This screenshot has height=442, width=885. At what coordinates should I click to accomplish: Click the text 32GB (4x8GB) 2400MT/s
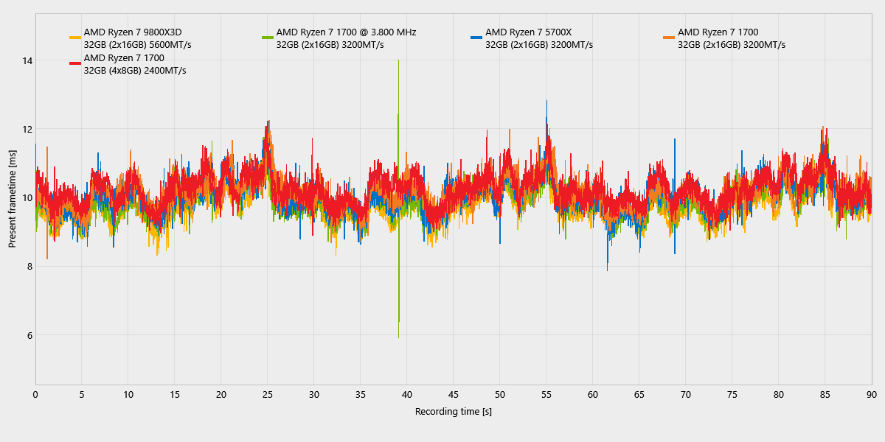(135, 71)
